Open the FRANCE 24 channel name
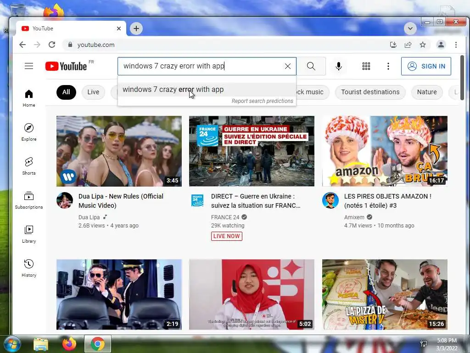The height and width of the screenshot is (353, 470). point(225,217)
